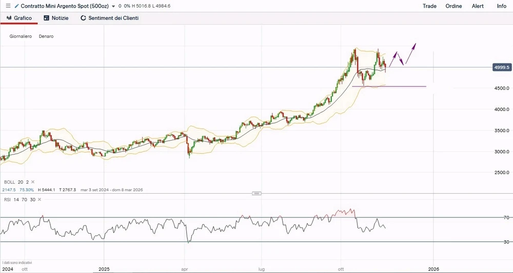
Task: Click the 4999.5 current price label
Action: click(501, 67)
